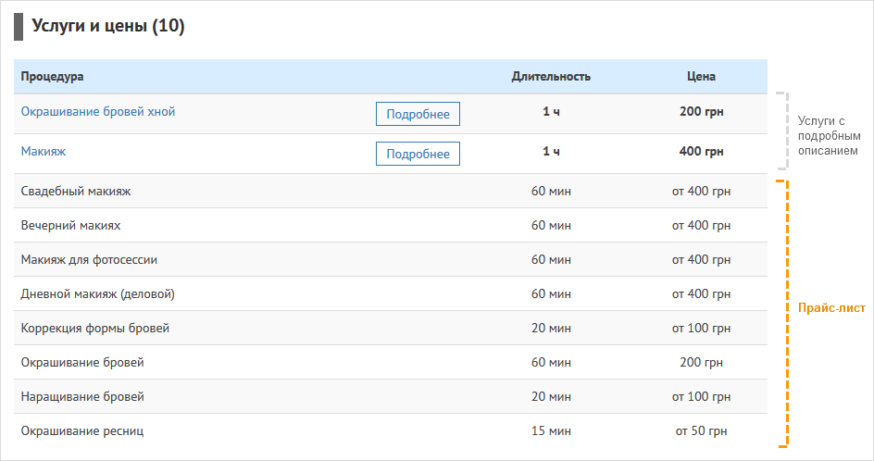874x461 pixels.
Task: Select the 'Наращивание бровей' row name
Action: (x=82, y=396)
